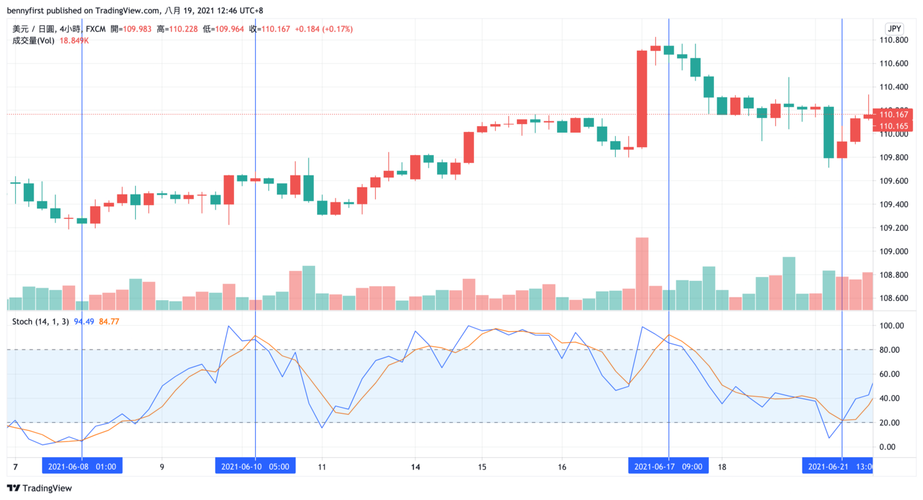This screenshot has width=923, height=500.
Task: Select the JPY currency label
Action: [894, 28]
